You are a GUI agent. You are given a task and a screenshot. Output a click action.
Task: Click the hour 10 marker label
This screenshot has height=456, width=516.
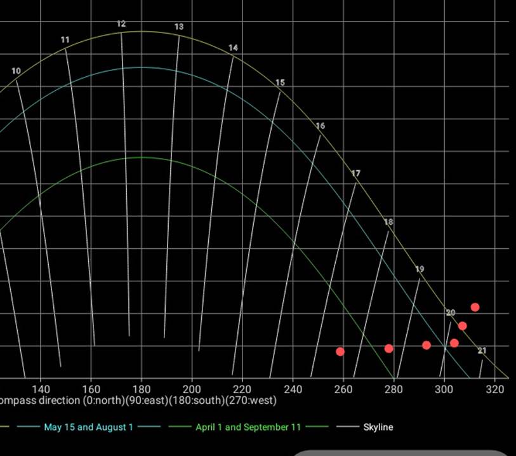[16, 71]
